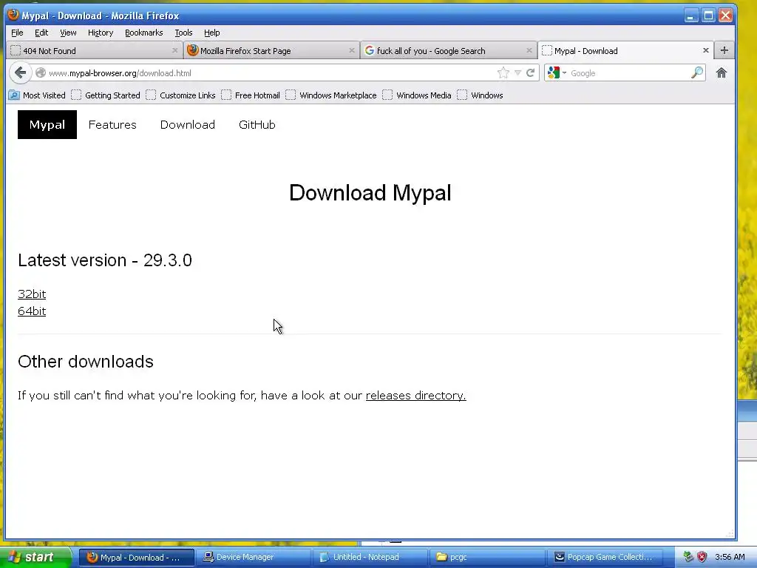Click the red security shield tray icon
Image resolution: width=757 pixels, height=568 pixels.
(x=702, y=557)
